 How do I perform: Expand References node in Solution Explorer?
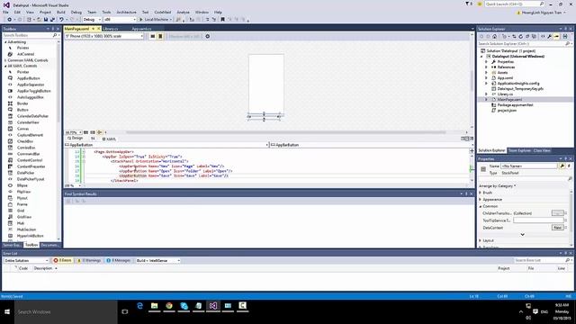pyautogui.click(x=486, y=67)
